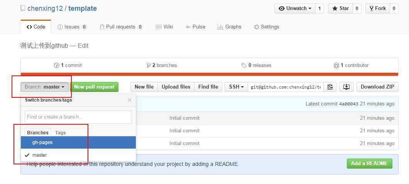The width and height of the screenshot is (409, 184).
Task: Open first Initial commit message
Action: [184, 118]
